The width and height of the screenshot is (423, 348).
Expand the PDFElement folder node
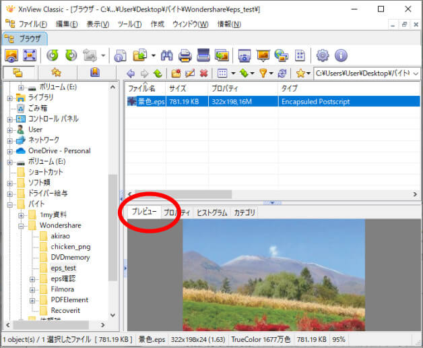click(x=32, y=300)
